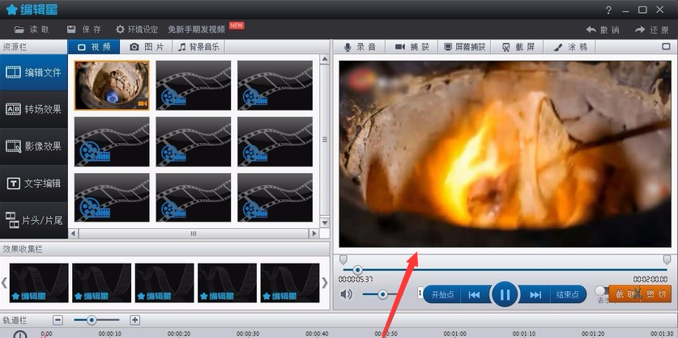Open the 涂鸦 doodle brush tool
This screenshot has width=678, height=338.
tap(570, 47)
